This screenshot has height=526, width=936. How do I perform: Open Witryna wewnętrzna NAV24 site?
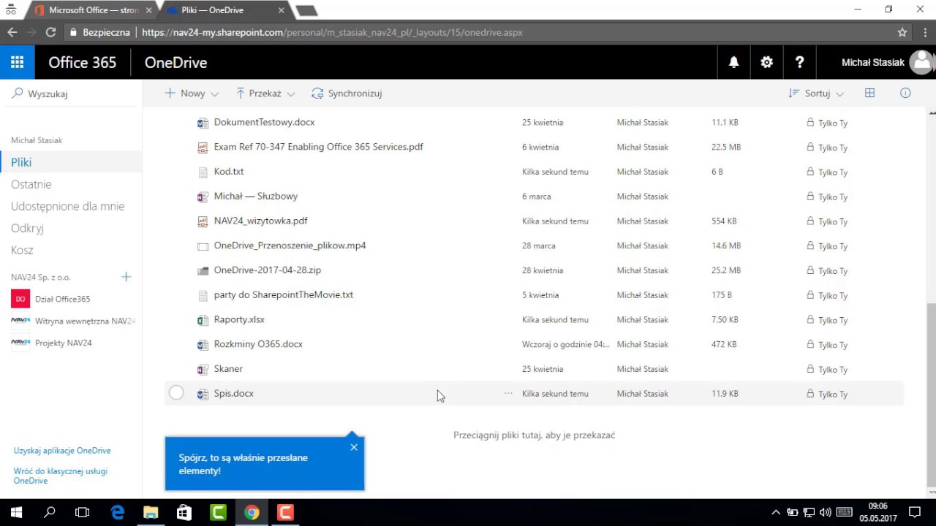(x=85, y=321)
